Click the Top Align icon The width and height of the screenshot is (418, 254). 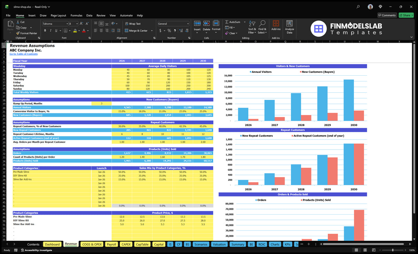pyautogui.click(x=95, y=23)
